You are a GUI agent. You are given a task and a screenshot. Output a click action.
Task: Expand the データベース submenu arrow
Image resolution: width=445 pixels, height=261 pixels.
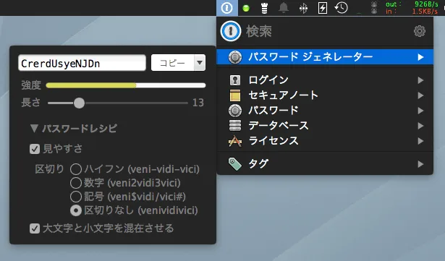click(x=420, y=126)
